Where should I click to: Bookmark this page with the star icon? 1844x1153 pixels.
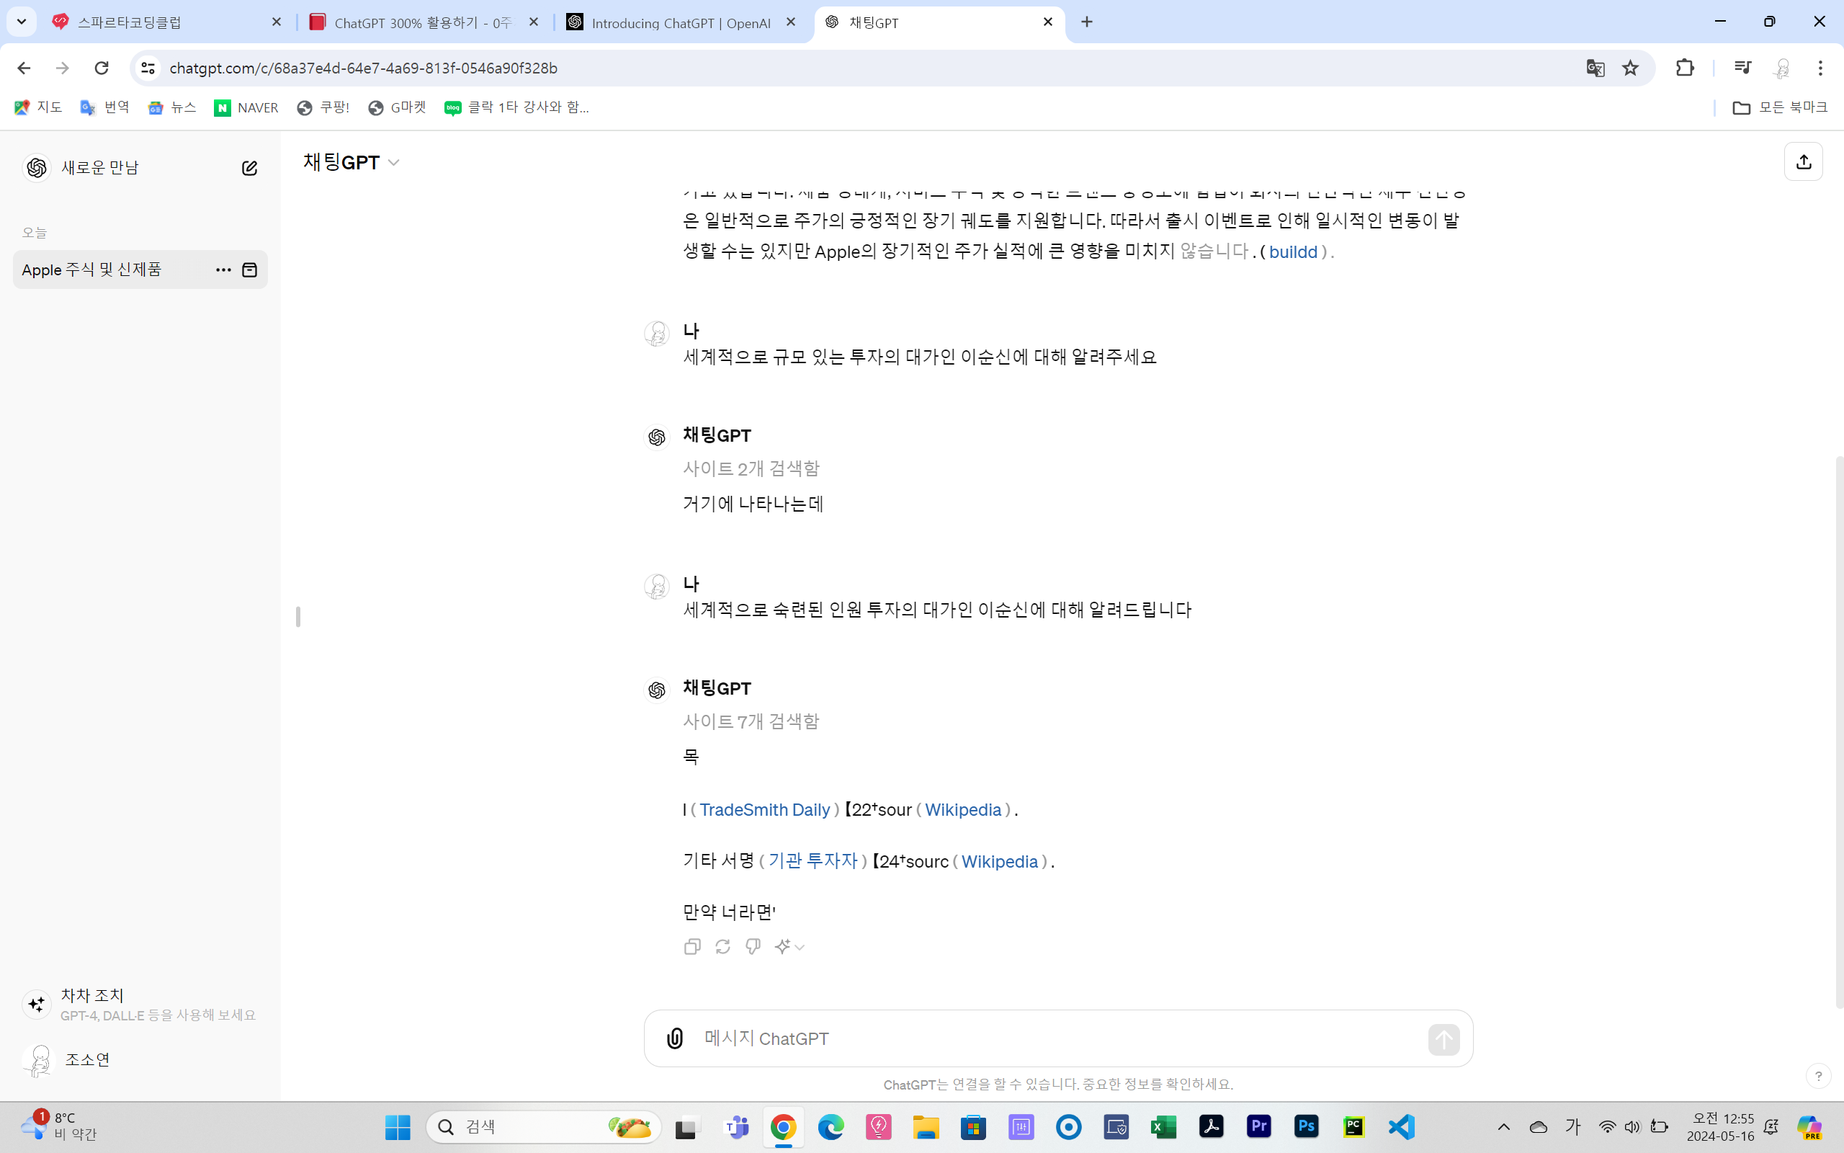pos(1630,68)
